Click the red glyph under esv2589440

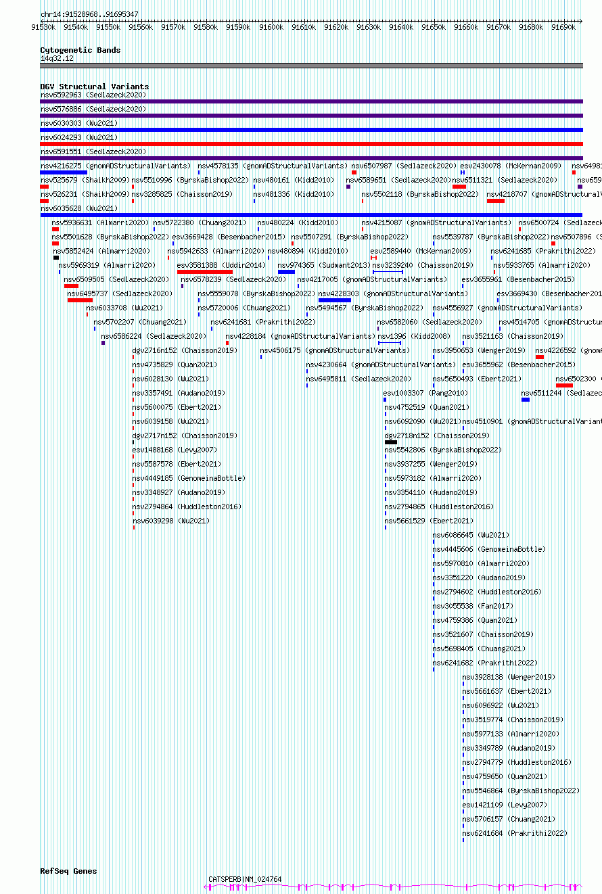[373, 258]
